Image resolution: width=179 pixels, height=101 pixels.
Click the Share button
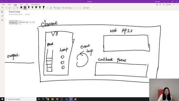pos(169,4)
